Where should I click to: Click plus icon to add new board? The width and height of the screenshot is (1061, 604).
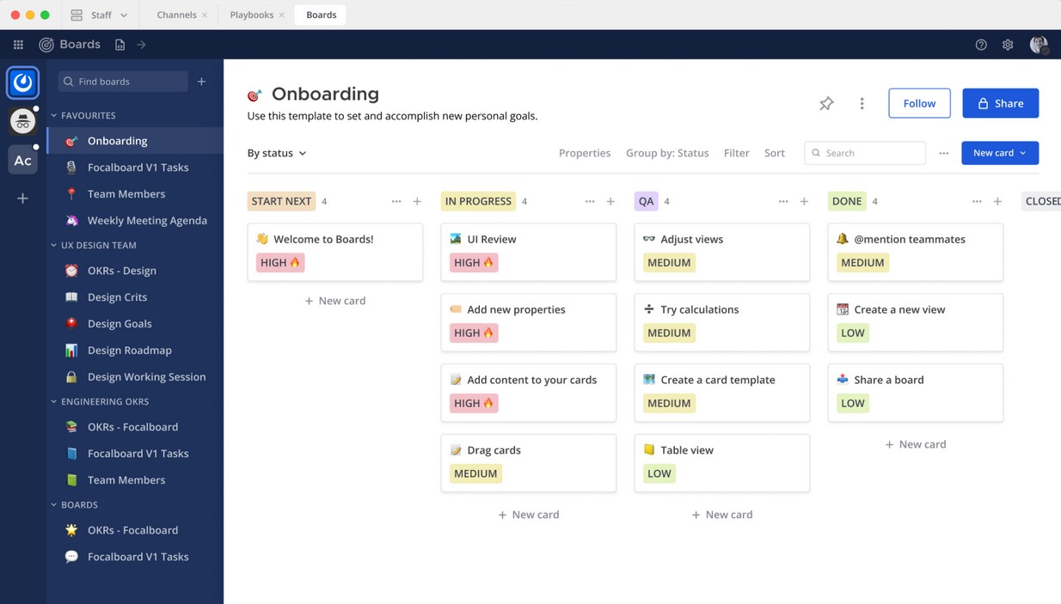201,82
